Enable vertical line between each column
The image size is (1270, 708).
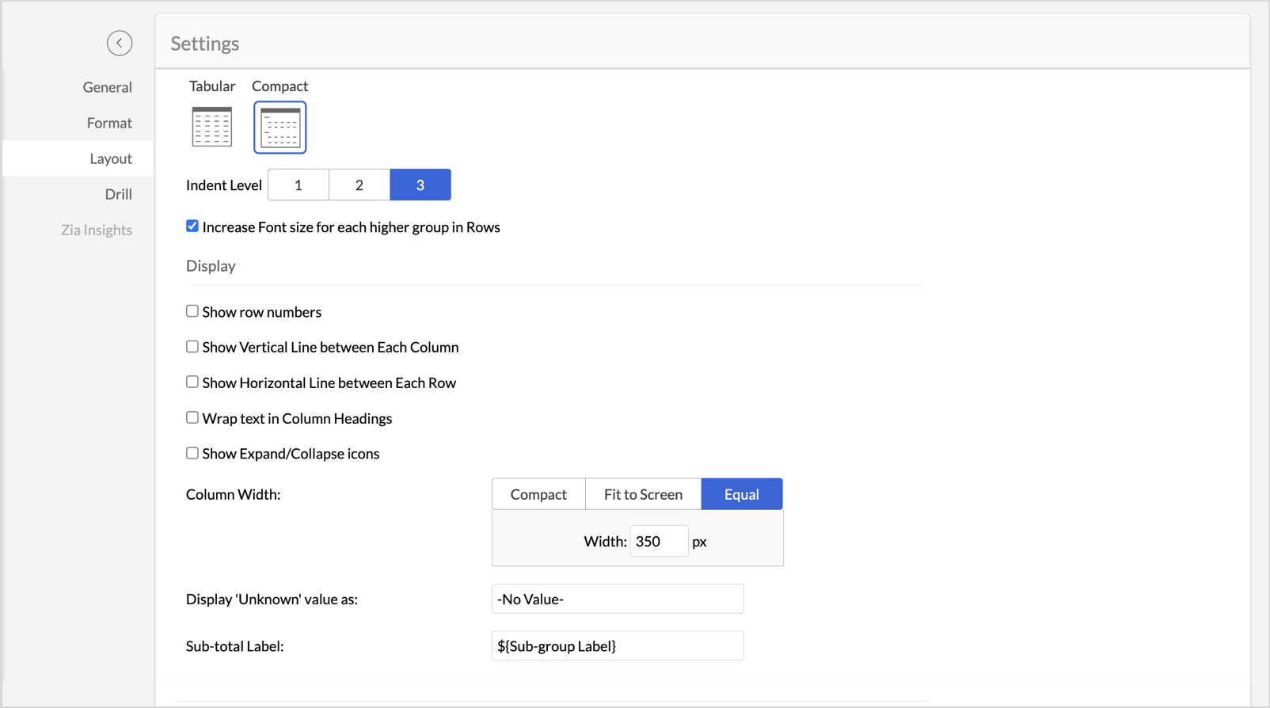coord(192,347)
